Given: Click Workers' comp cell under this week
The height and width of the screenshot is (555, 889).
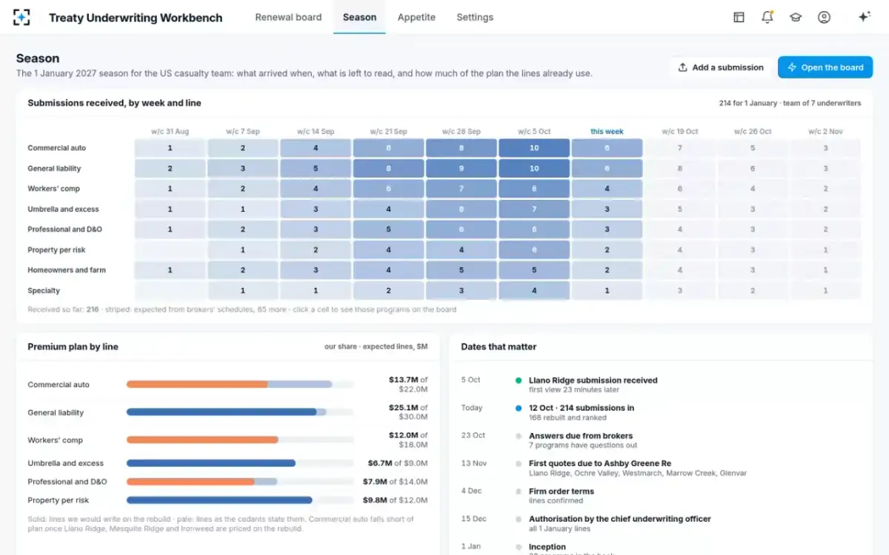Looking at the screenshot, I should [x=607, y=189].
